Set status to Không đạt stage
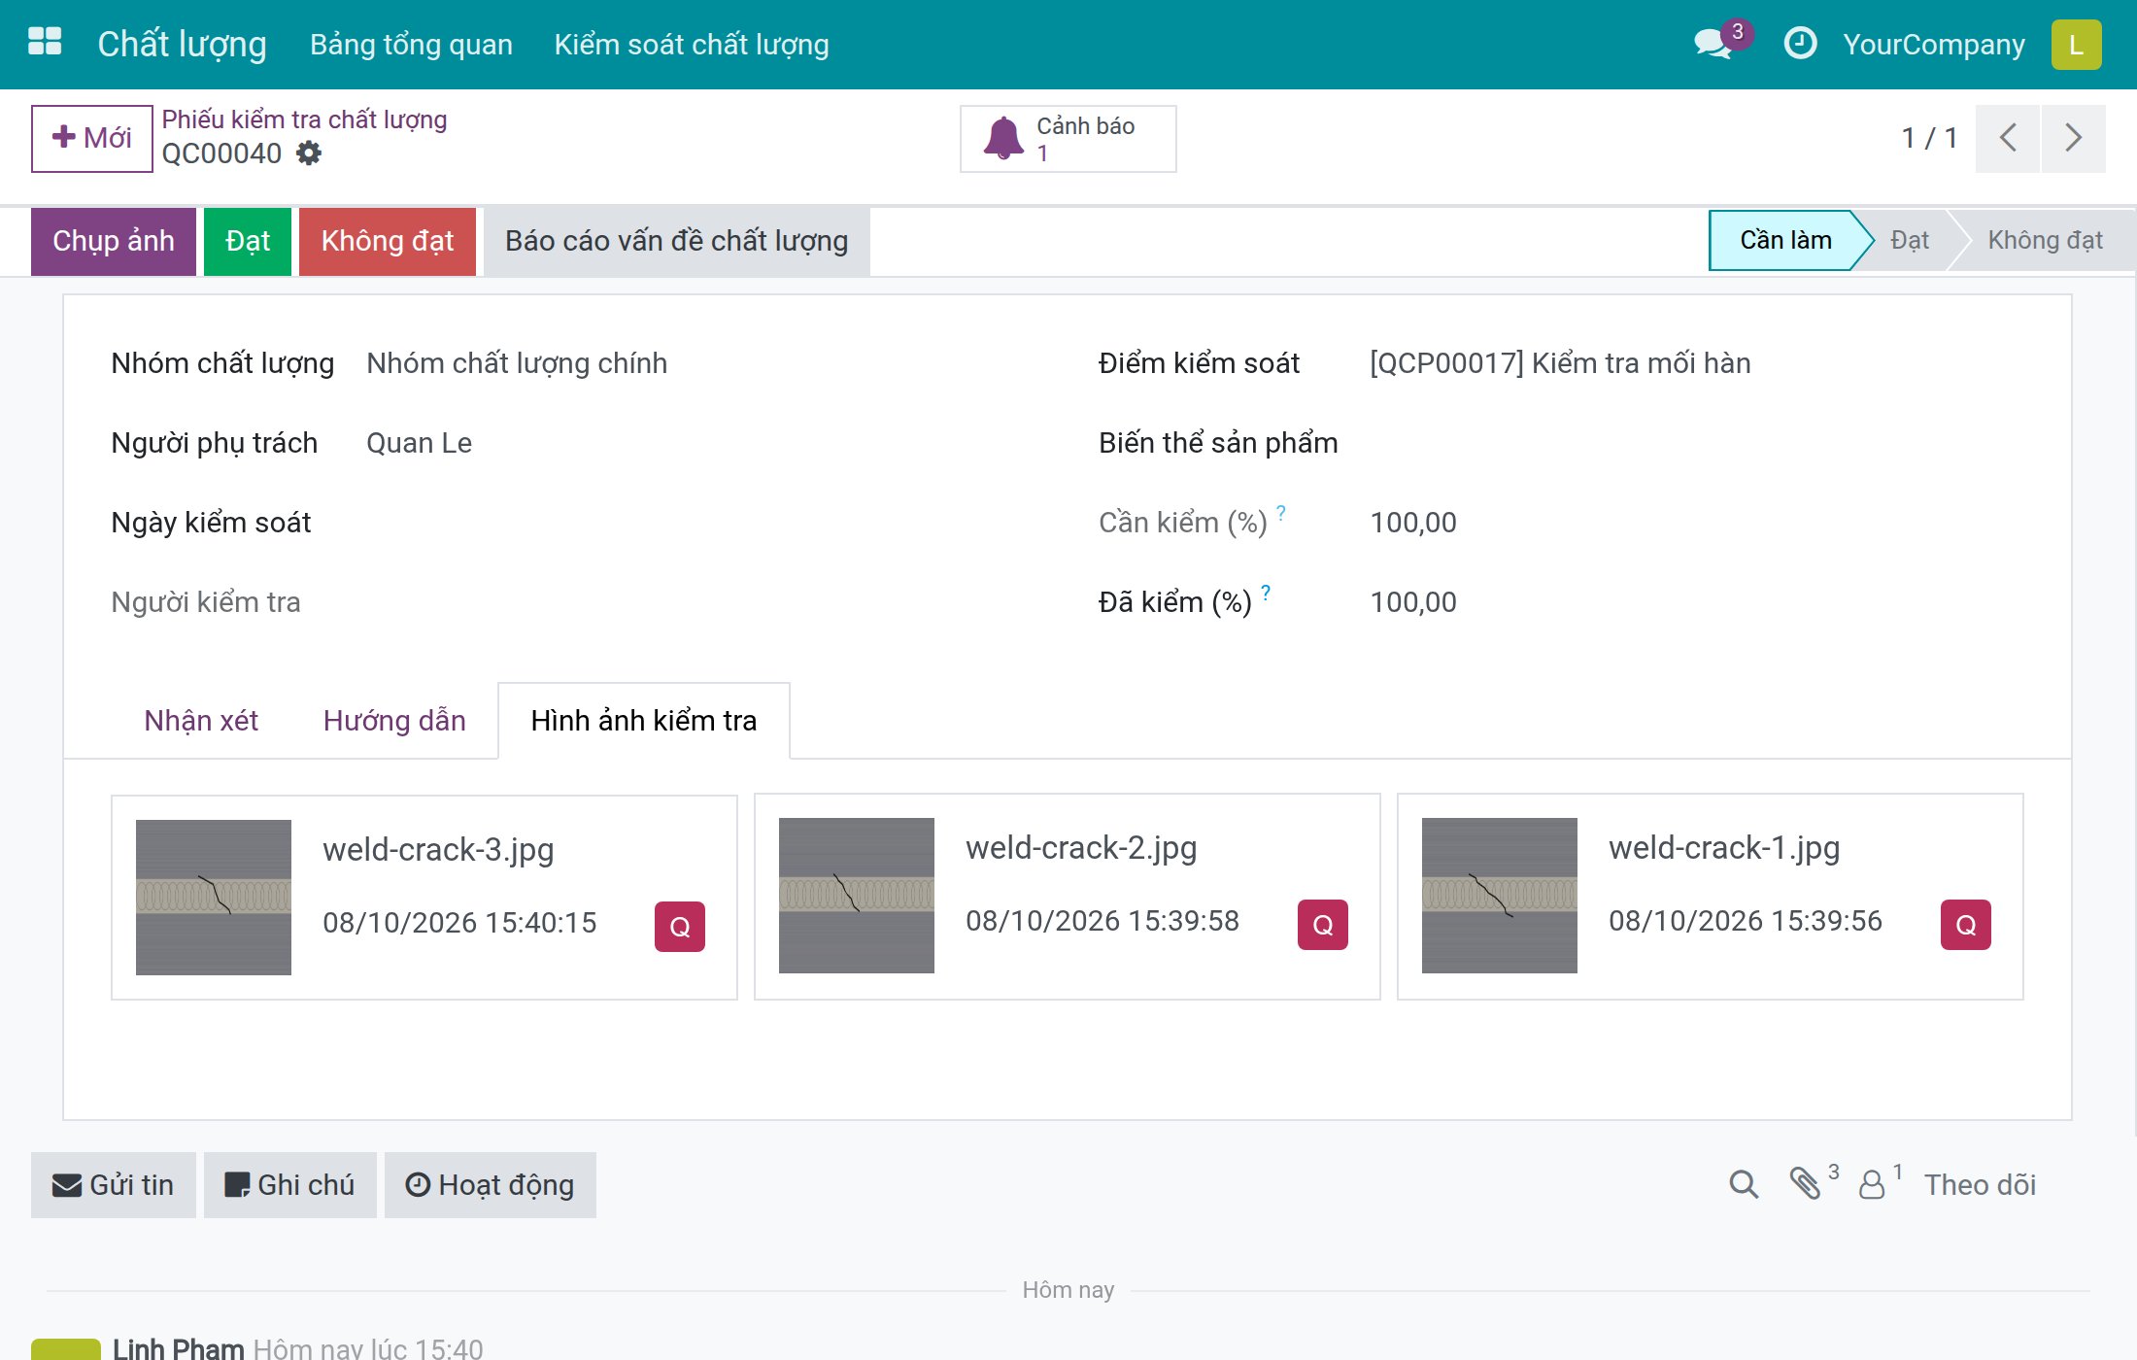Viewport: 2137px width, 1360px height. pyautogui.click(x=2044, y=241)
